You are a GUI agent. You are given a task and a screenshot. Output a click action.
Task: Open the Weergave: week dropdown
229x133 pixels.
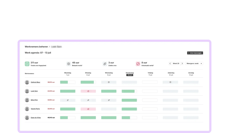tap(194, 63)
